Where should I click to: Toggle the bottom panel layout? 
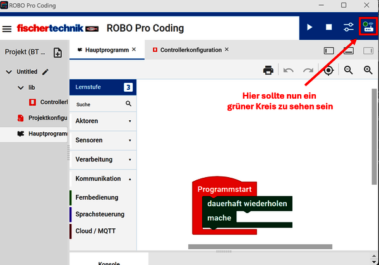pyautogui.click(x=349, y=51)
